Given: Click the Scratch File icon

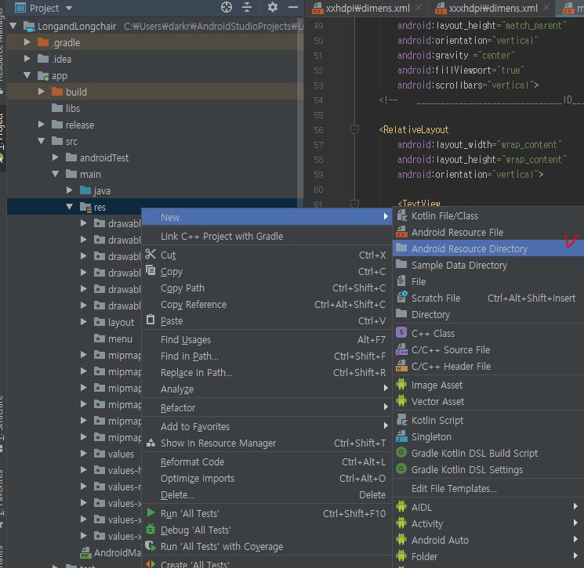Looking at the screenshot, I should point(401,298).
